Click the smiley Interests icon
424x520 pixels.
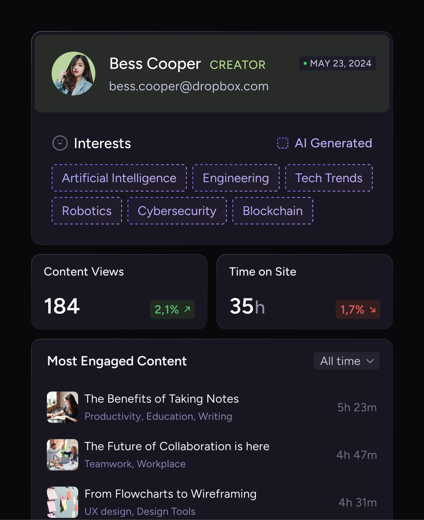[60, 143]
